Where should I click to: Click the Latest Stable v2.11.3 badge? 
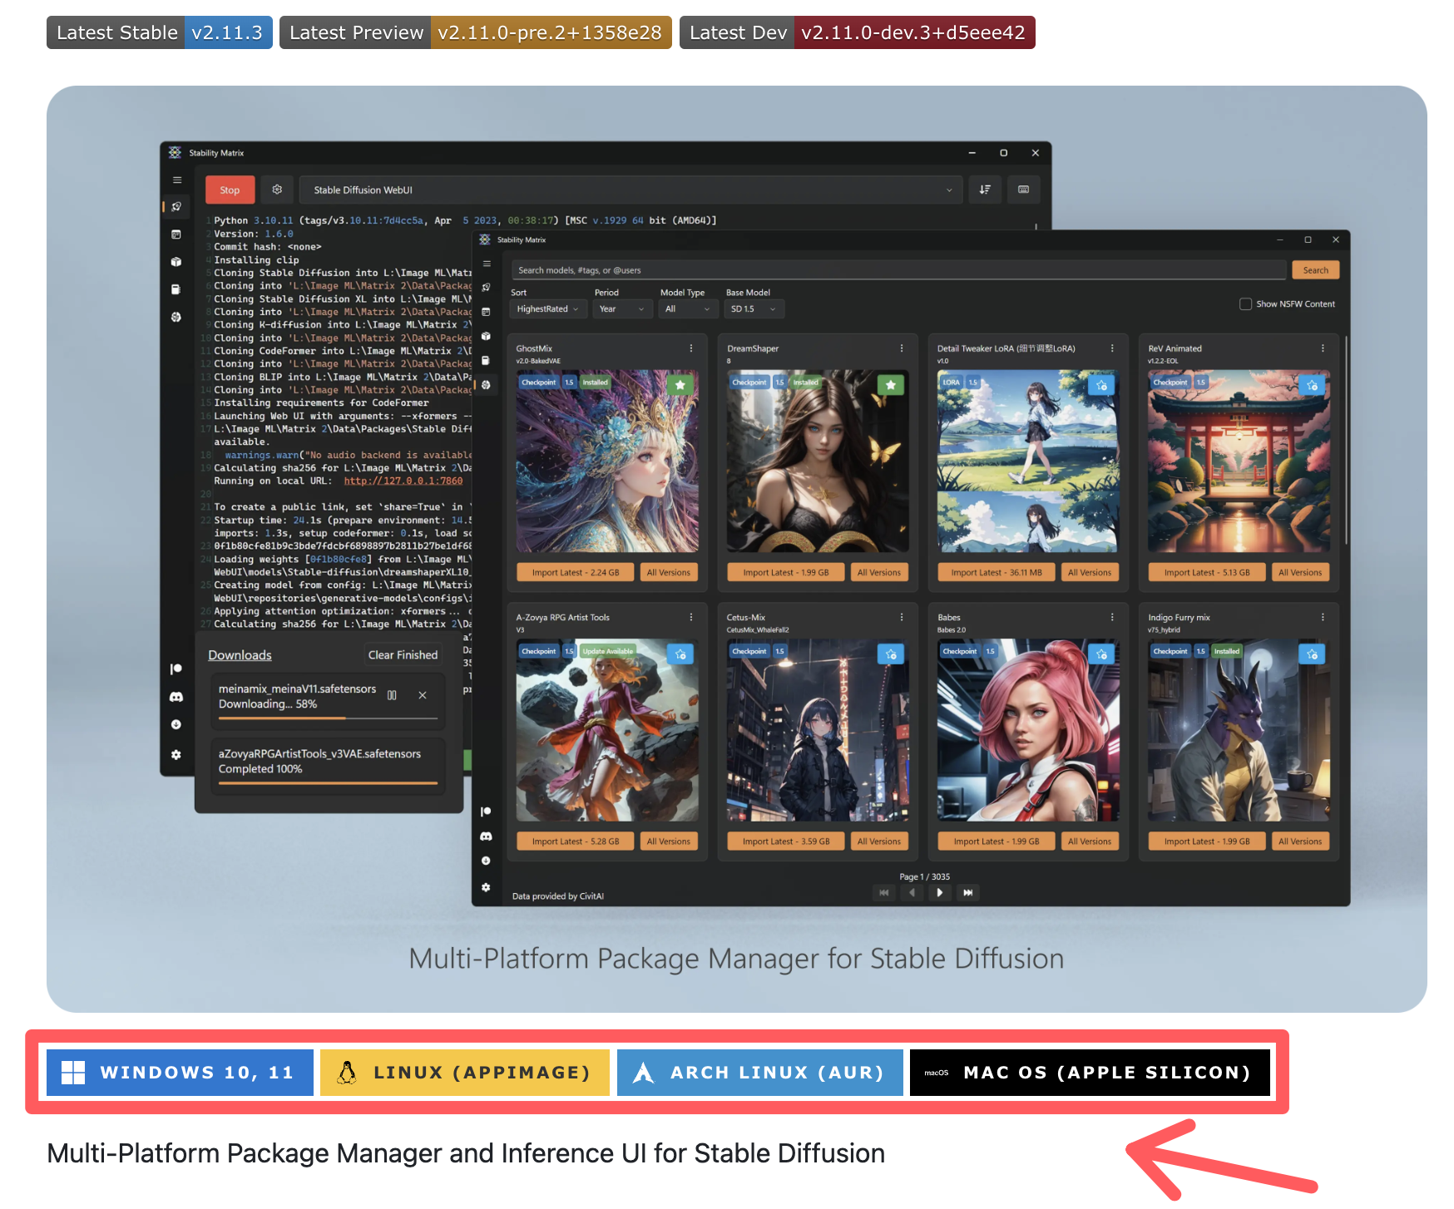point(159,33)
